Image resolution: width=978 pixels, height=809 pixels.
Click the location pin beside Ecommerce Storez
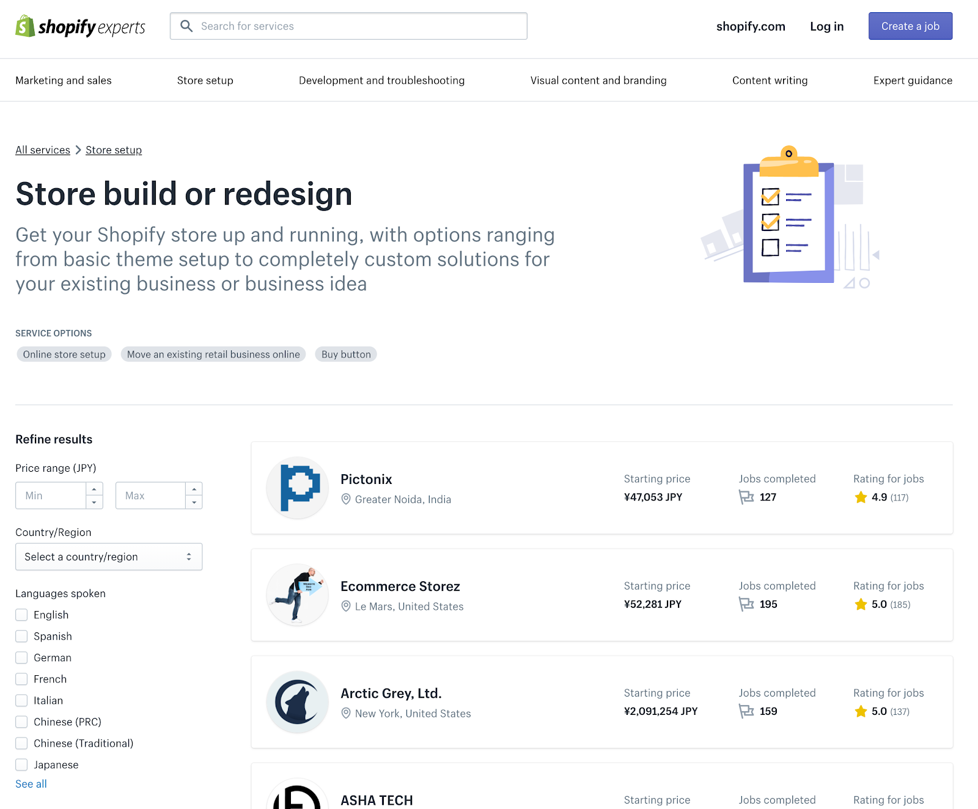click(x=347, y=606)
